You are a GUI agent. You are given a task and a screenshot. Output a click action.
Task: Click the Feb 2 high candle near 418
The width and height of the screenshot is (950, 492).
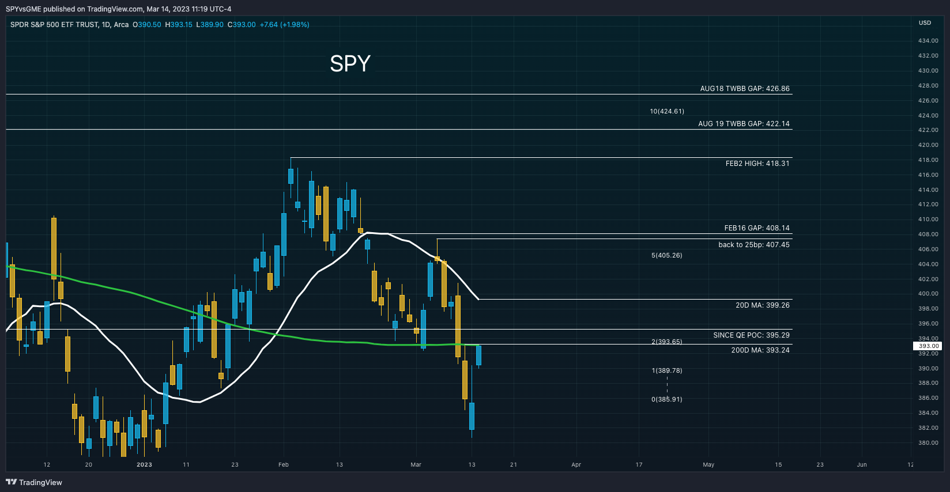(291, 176)
